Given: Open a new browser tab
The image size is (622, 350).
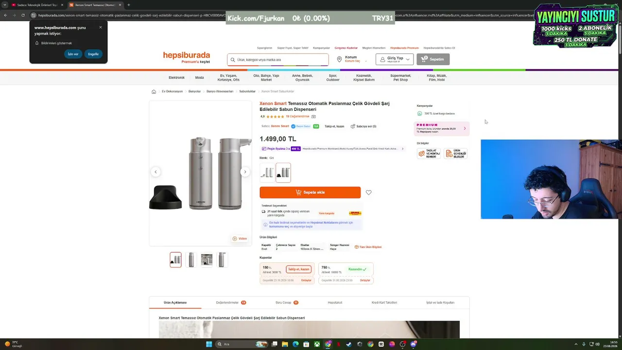Looking at the screenshot, I should pos(129,5).
